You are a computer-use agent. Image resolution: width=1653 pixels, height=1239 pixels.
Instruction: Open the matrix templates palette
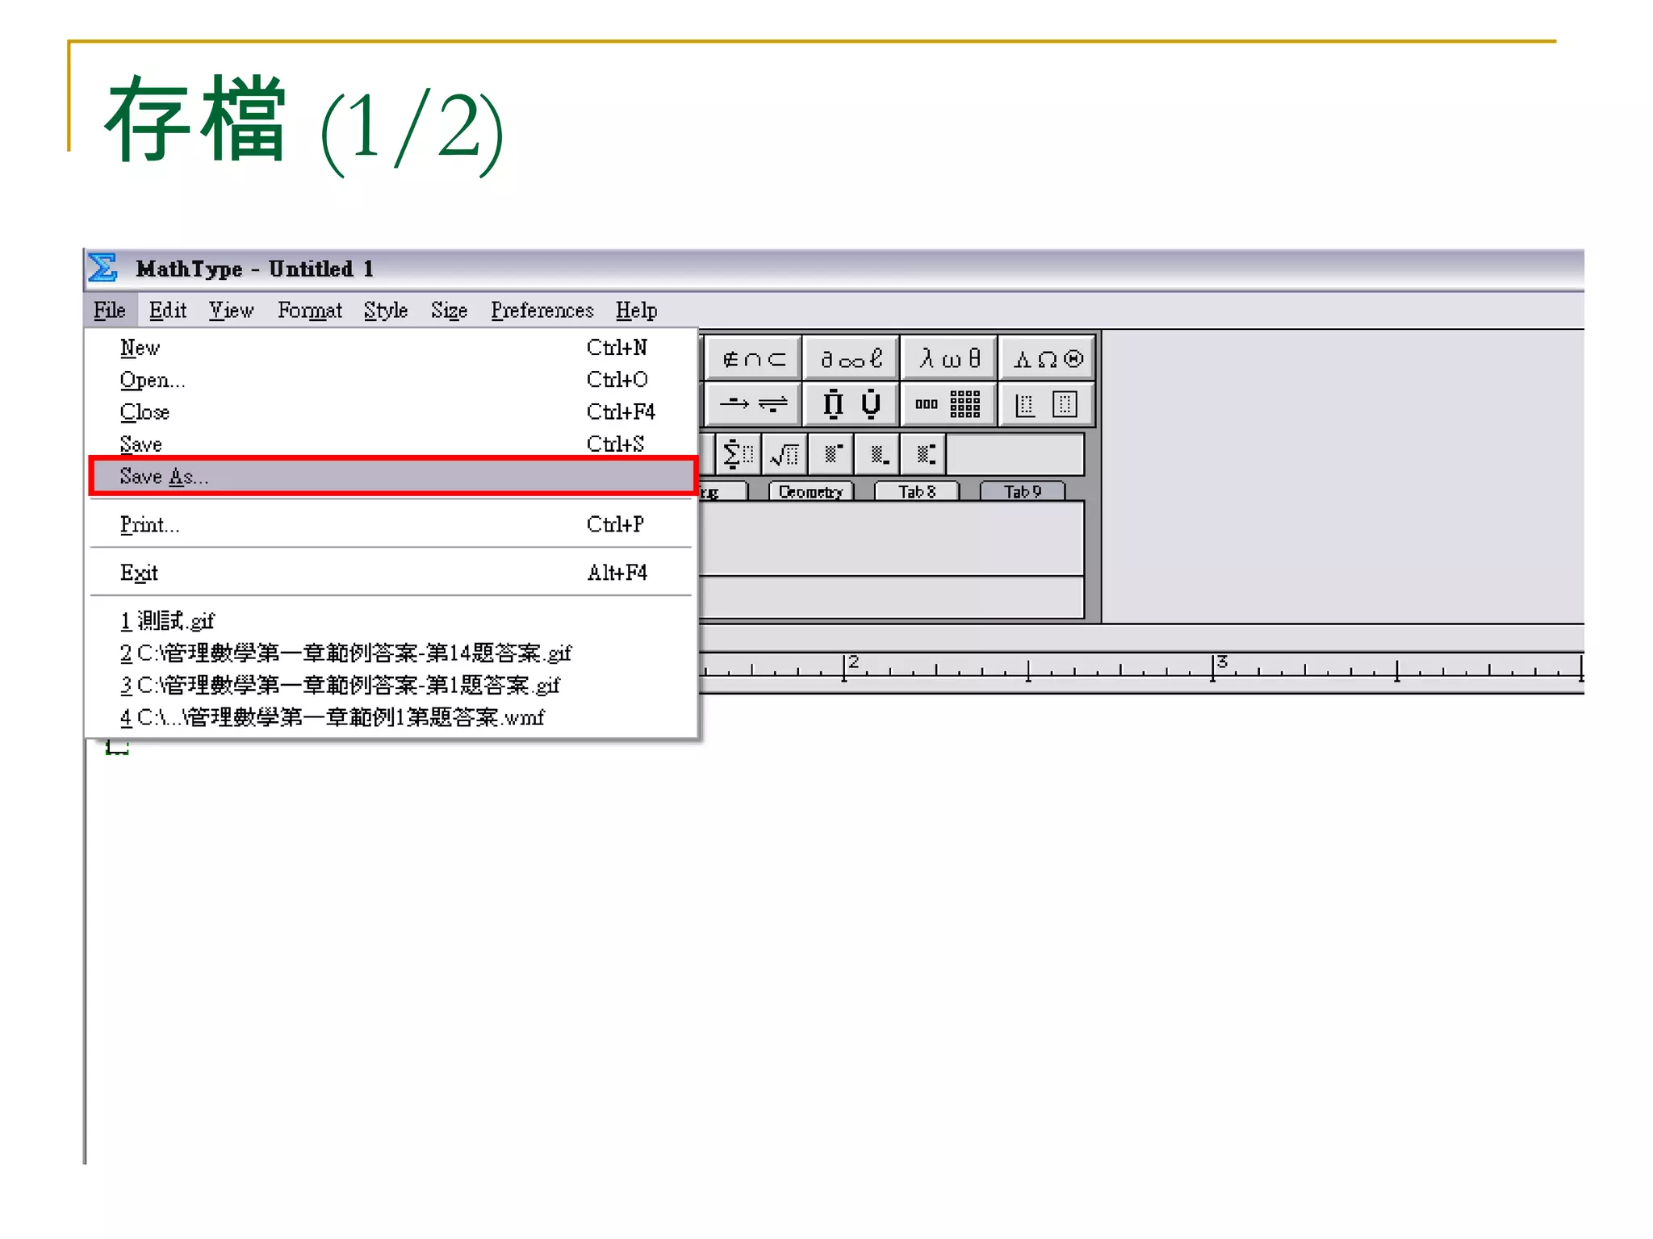(949, 404)
